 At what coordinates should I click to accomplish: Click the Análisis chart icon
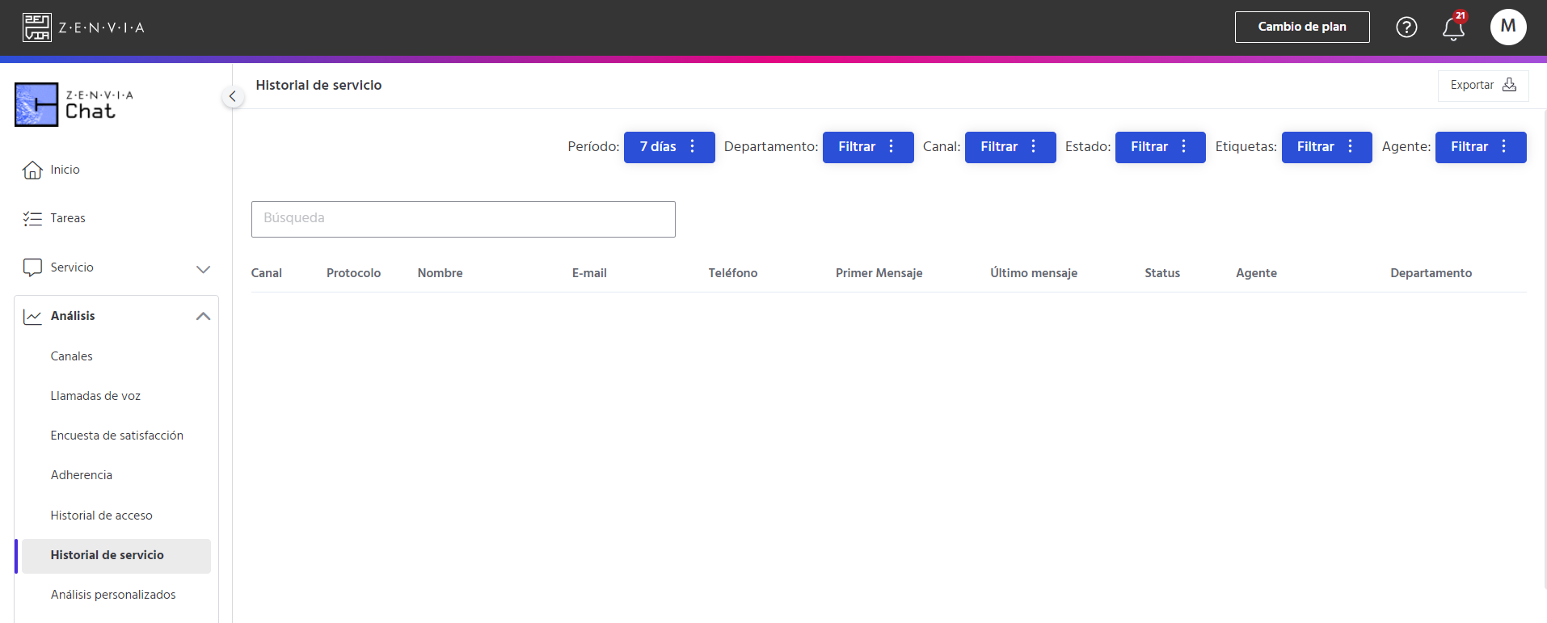pyautogui.click(x=32, y=316)
